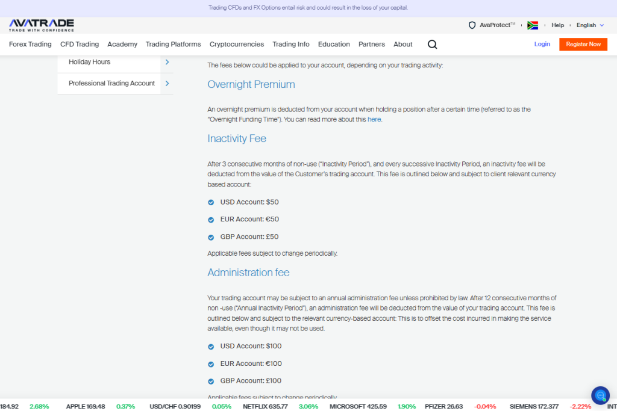Open the Cryptocurrencies menu
Image resolution: width=617 pixels, height=411 pixels.
click(236, 45)
